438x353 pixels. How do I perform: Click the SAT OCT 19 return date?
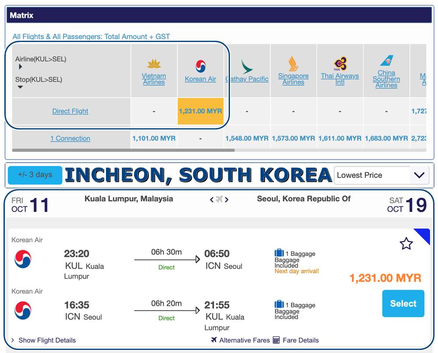pos(407,205)
